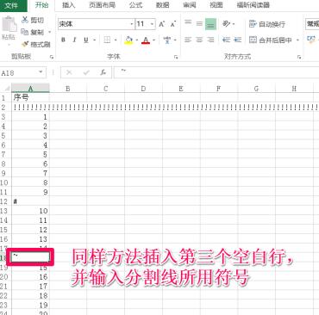
Task: Select row 12 header
Action: click(x=5, y=201)
